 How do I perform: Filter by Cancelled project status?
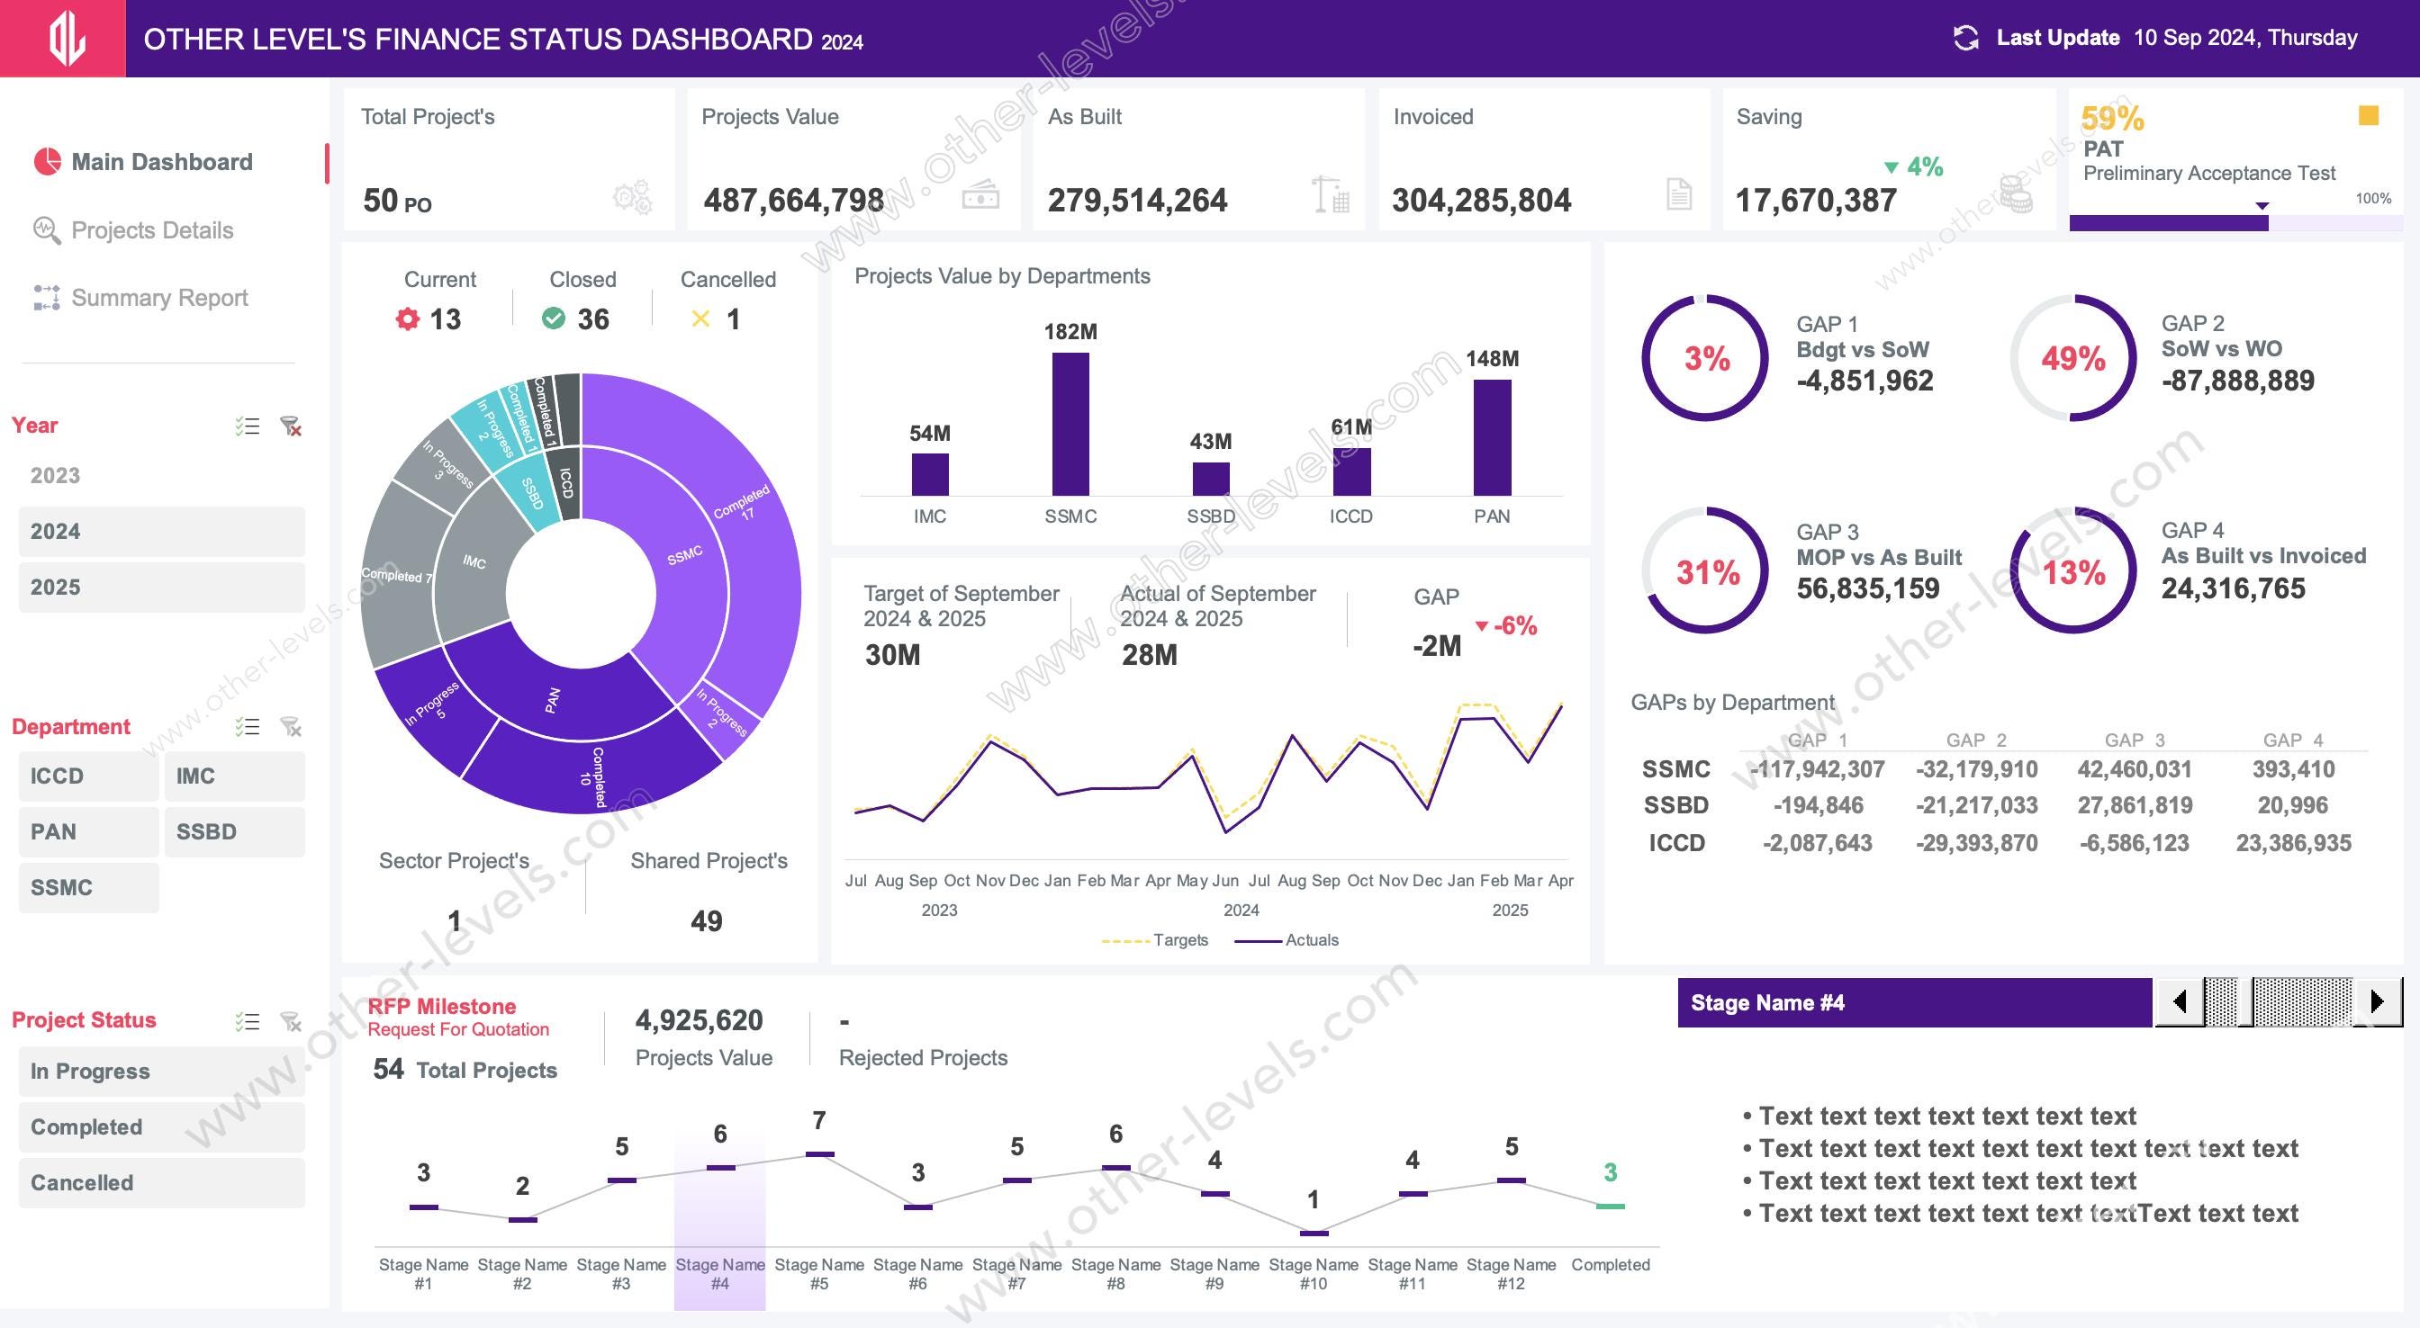[x=161, y=1182]
